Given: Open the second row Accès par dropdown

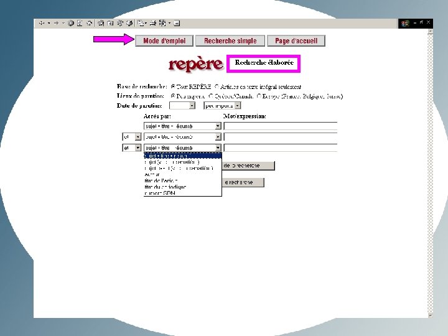Looking at the screenshot, I should click(182, 137).
